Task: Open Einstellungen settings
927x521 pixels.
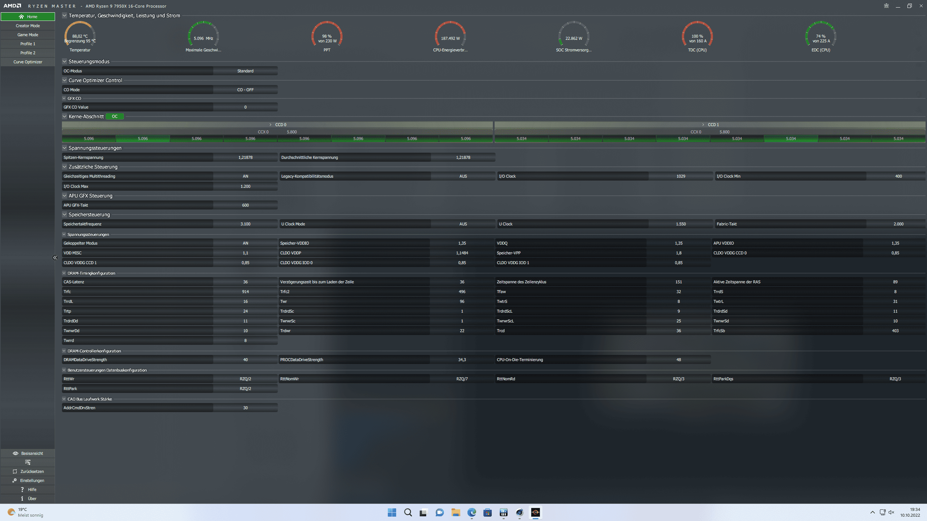Action: point(28,480)
